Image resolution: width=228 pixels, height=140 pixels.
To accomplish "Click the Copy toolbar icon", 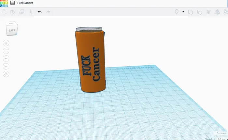I will coord(4,12).
